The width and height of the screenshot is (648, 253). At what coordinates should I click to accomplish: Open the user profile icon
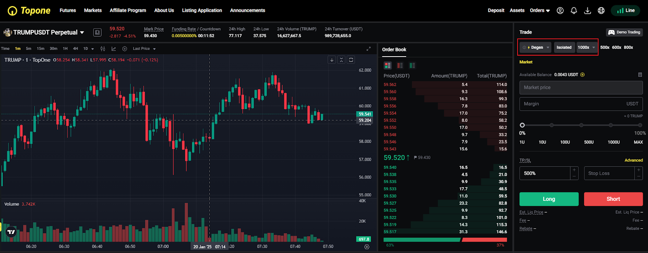point(560,11)
